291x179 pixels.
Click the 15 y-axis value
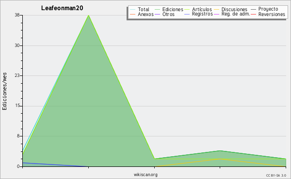[17, 105]
